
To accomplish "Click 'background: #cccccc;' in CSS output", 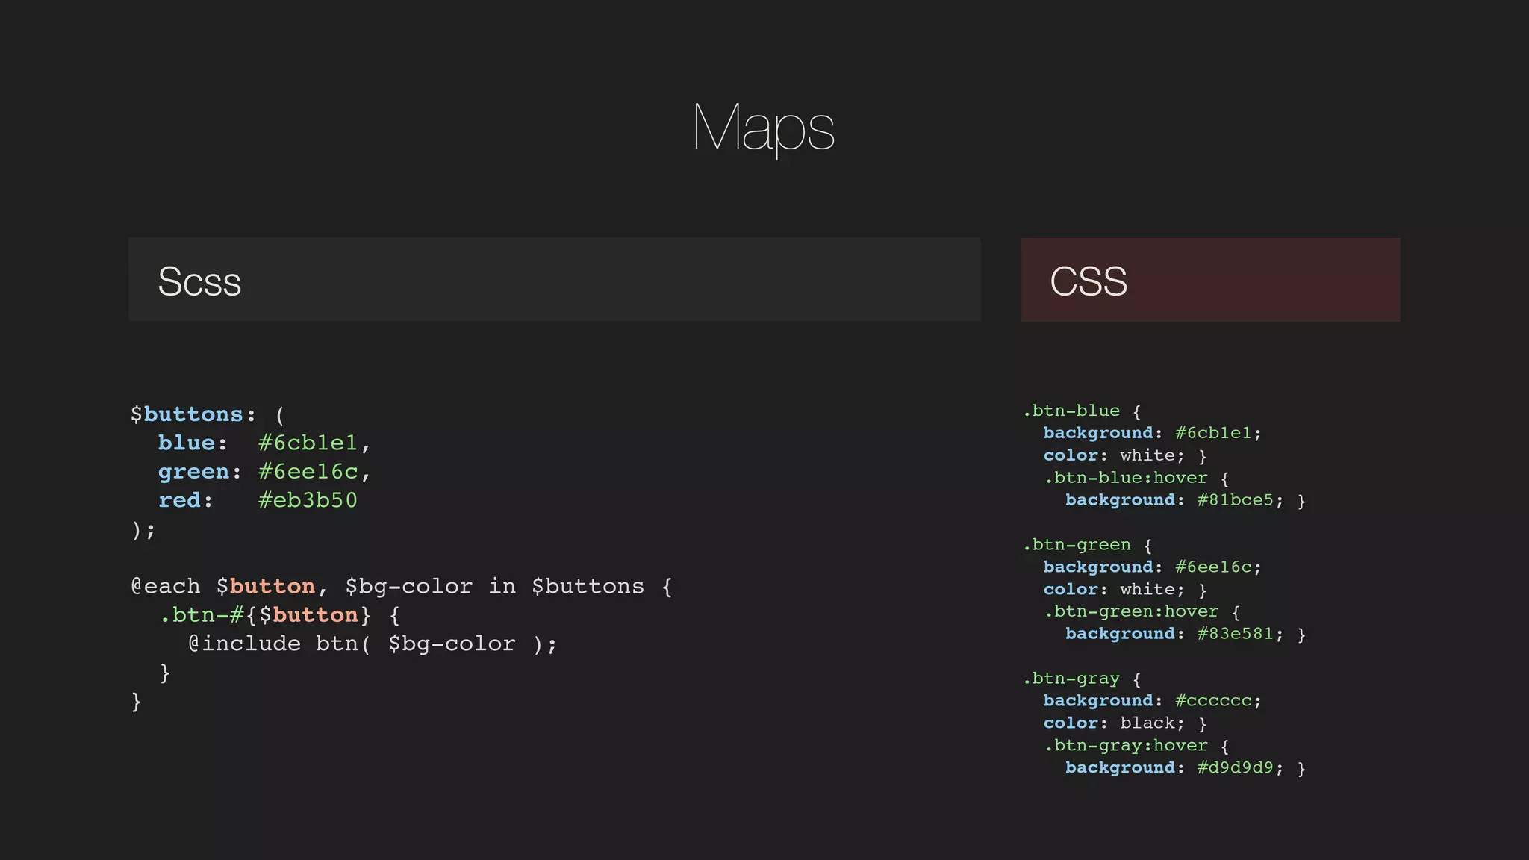I will tap(1152, 701).
